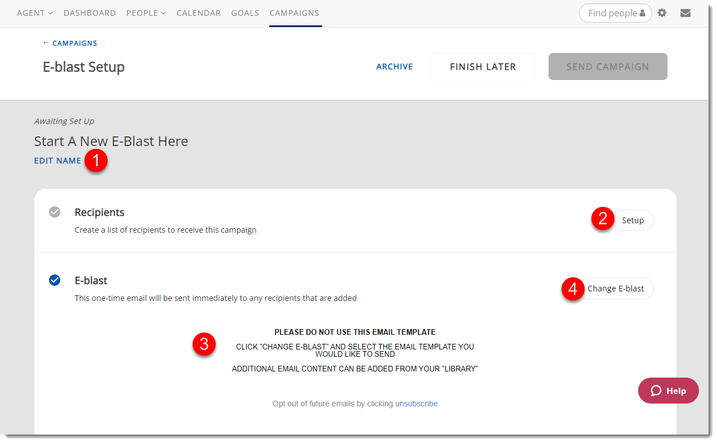Viewport: 717px width, 443px height.
Task: Click red step marker number 1
Action: (x=96, y=161)
